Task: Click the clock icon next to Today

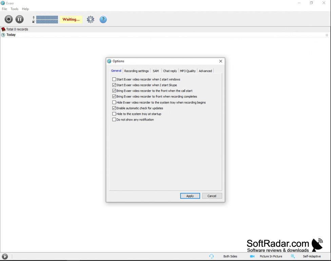Action: coord(3,35)
